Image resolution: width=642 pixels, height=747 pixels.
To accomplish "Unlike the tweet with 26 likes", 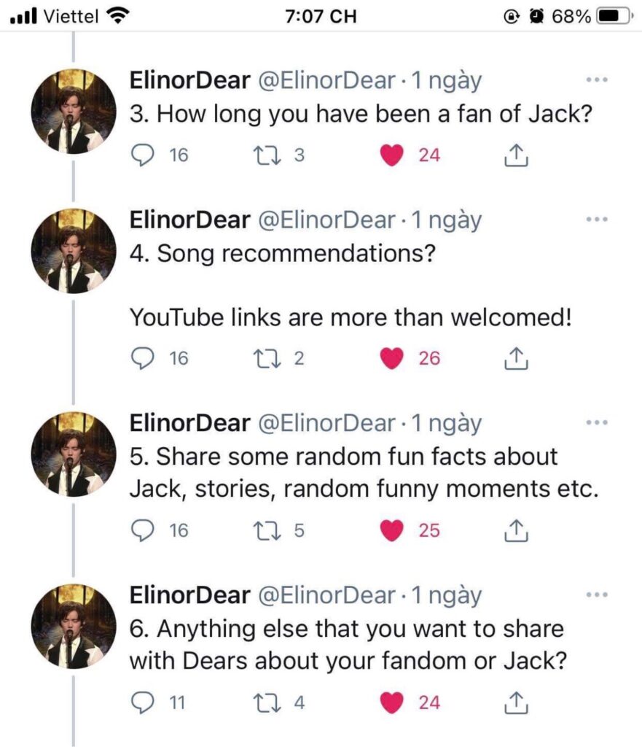I will 391,358.
